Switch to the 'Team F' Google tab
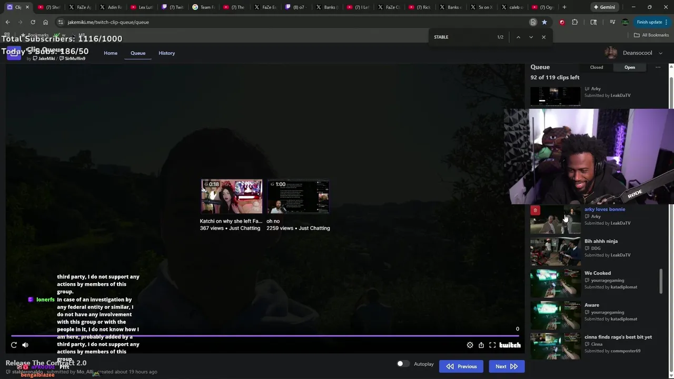 [204, 7]
